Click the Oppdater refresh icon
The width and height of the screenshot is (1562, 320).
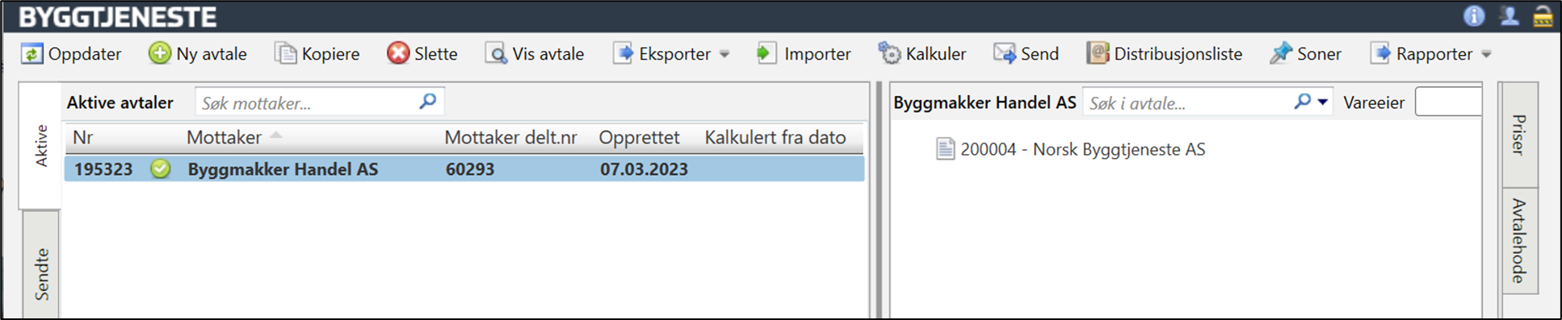coord(31,54)
